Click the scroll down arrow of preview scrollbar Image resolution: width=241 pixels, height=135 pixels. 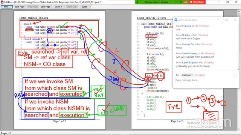click(239, 129)
